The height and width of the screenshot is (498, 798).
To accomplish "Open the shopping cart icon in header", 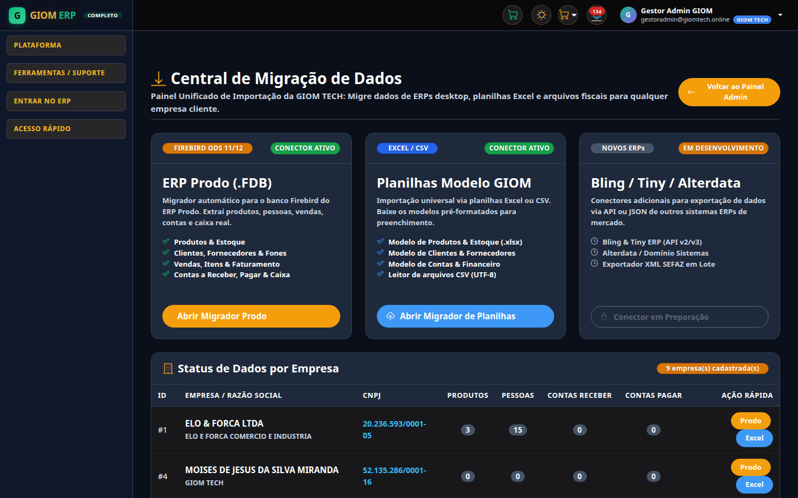I will 513,15.
